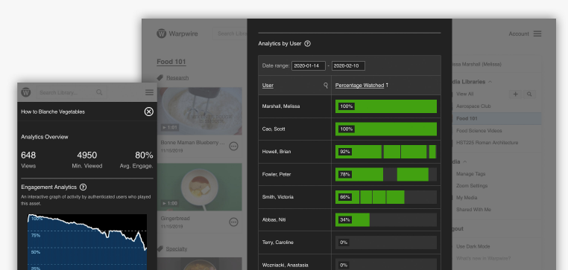The width and height of the screenshot is (568, 270).
Task: Click the user name Terry, Caroline
Action: [277, 242]
